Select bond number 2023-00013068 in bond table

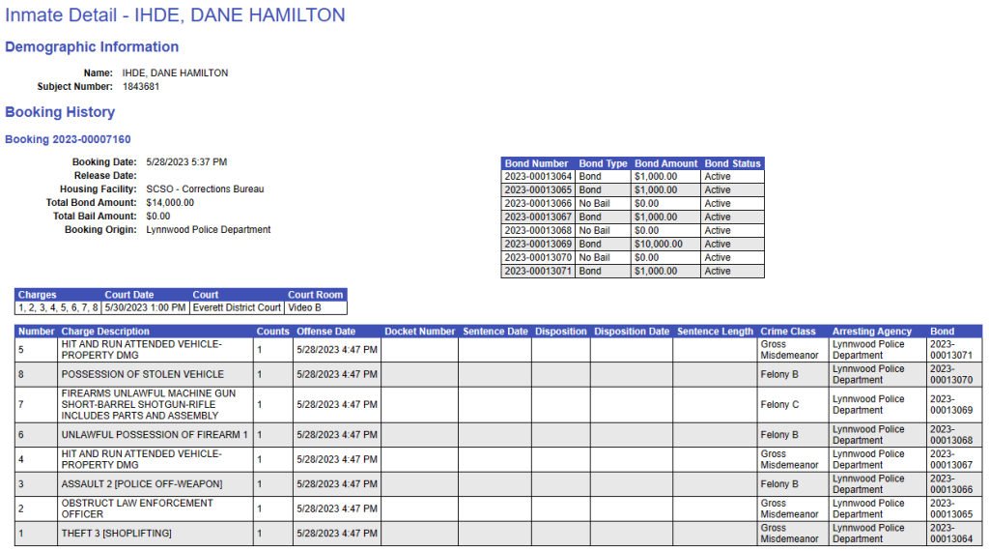[538, 231]
